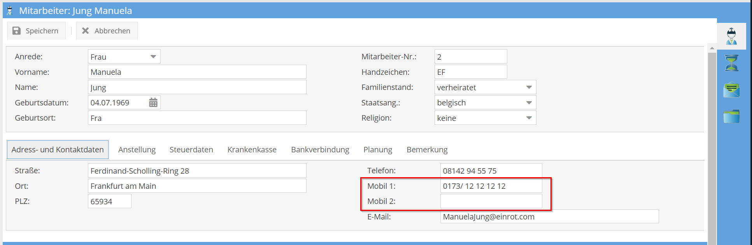
Task: Switch to the Bankverbindung tab
Action: click(320, 150)
